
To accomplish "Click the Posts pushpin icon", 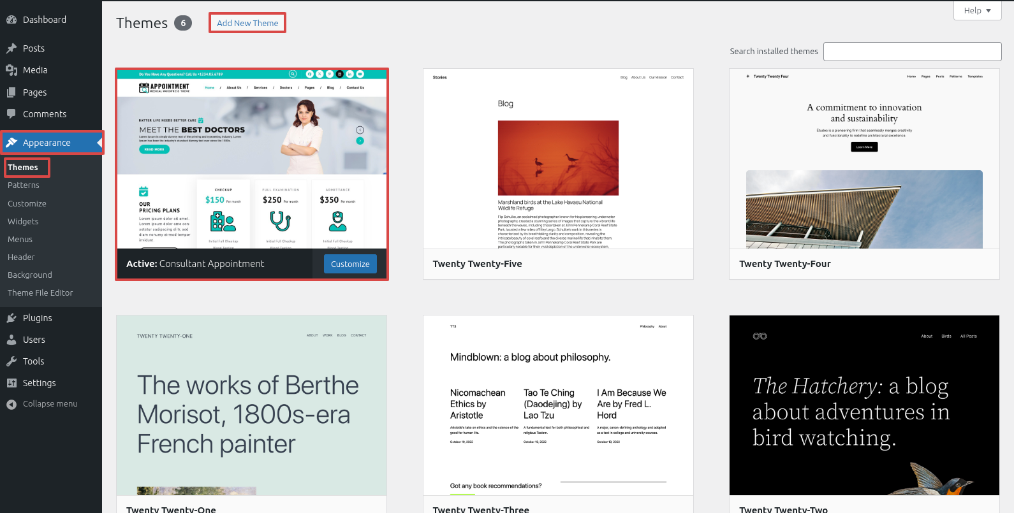I will 11,48.
